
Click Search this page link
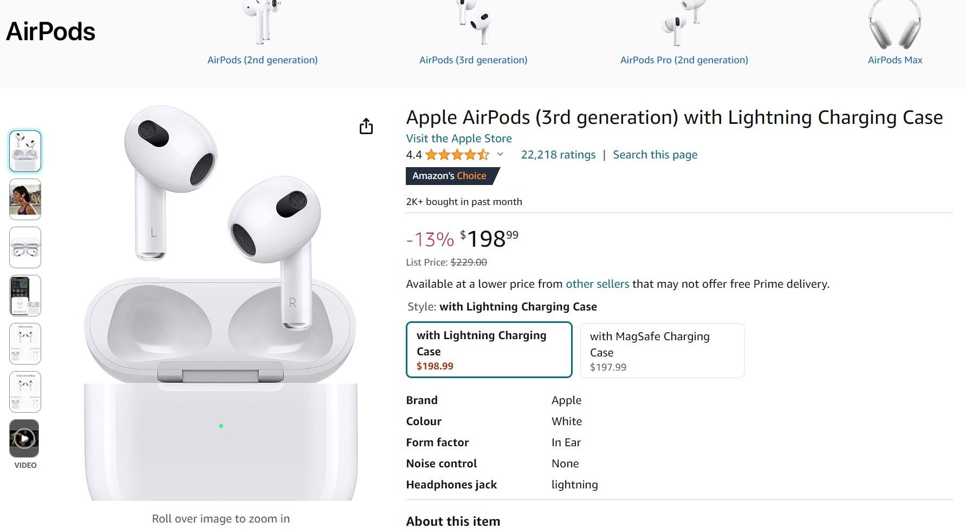(655, 155)
